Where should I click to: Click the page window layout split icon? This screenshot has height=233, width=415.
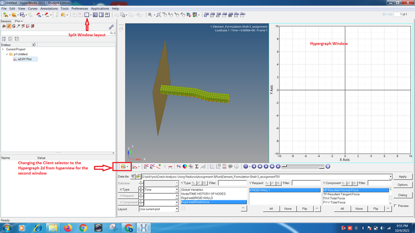coord(87,15)
